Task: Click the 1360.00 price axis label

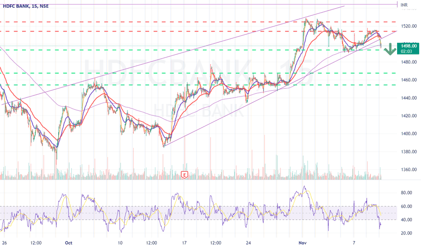Action: (409, 170)
